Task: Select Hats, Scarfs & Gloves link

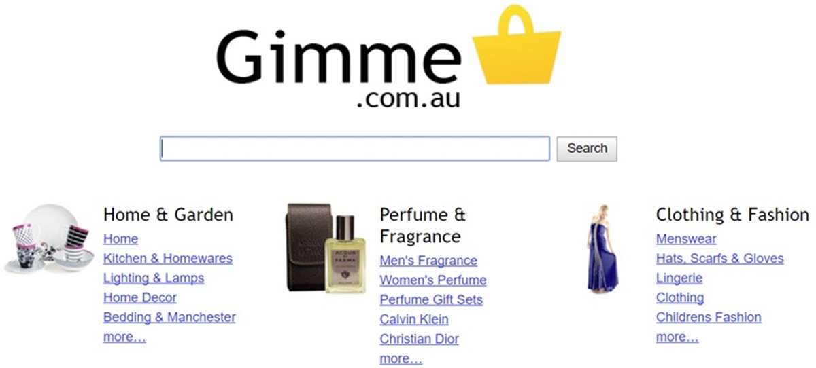Action: (720, 259)
